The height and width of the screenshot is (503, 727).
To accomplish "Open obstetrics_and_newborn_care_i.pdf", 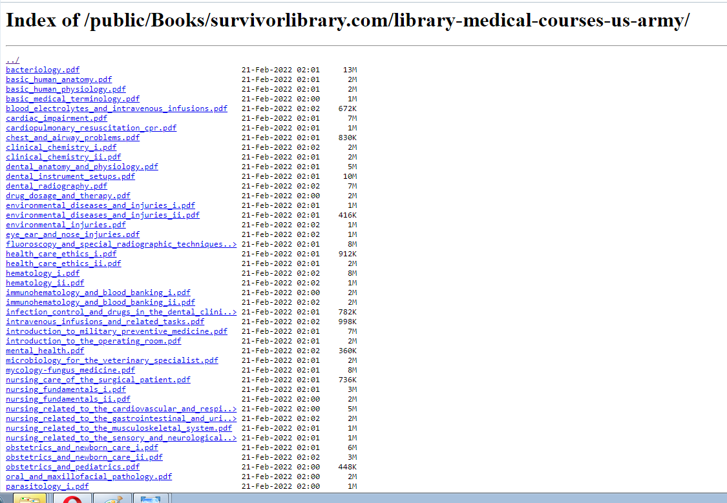I will coord(82,448).
